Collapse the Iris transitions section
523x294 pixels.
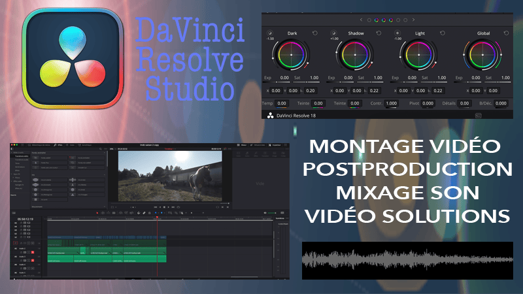105,174
